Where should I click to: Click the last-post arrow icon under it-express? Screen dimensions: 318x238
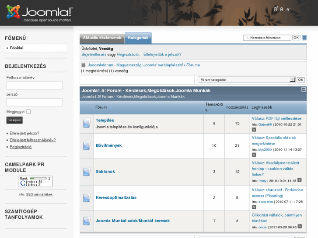click(x=254, y=207)
